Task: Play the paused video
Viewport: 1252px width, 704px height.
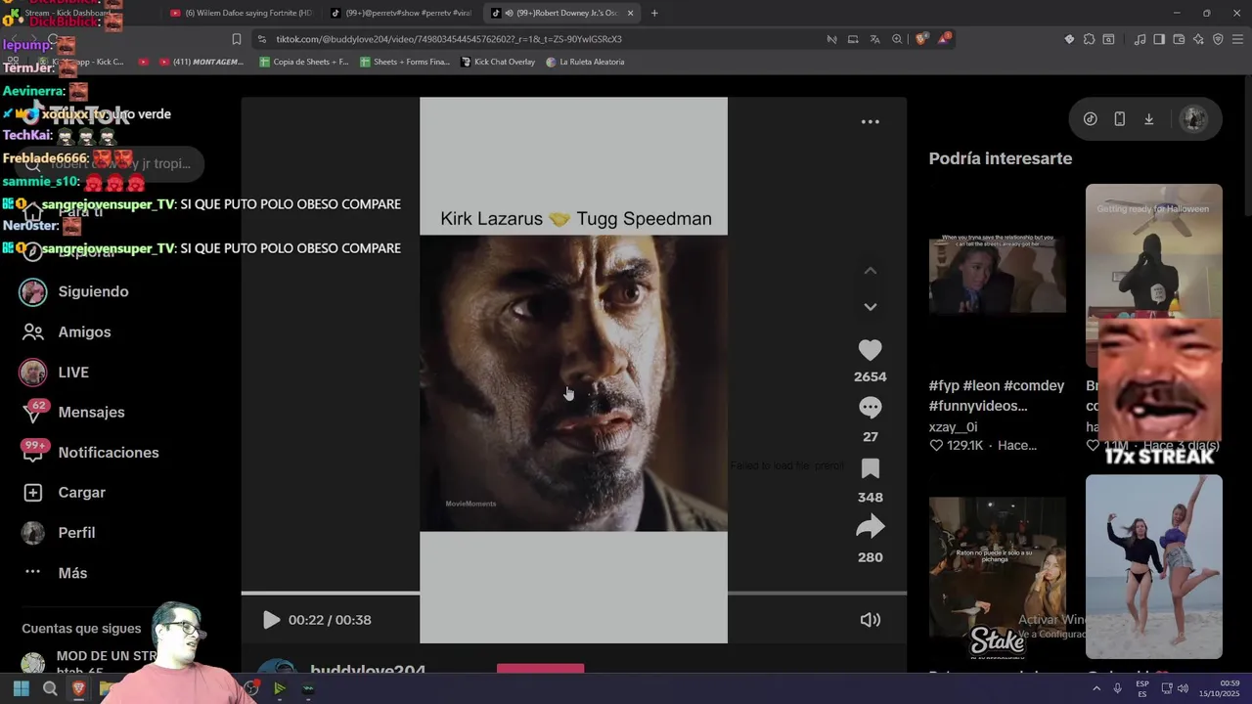Action: click(271, 620)
